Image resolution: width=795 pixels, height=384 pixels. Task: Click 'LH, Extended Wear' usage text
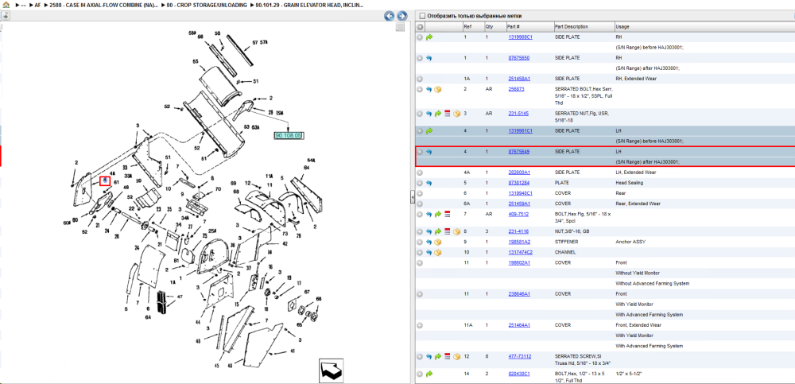pyautogui.click(x=634, y=173)
